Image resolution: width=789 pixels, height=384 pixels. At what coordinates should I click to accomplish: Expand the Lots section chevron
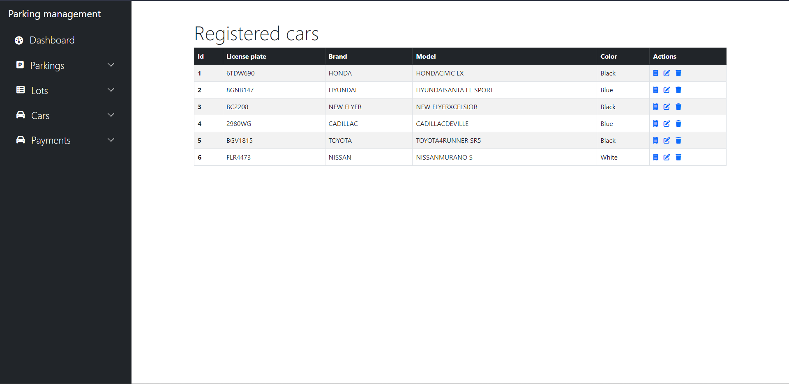point(111,90)
